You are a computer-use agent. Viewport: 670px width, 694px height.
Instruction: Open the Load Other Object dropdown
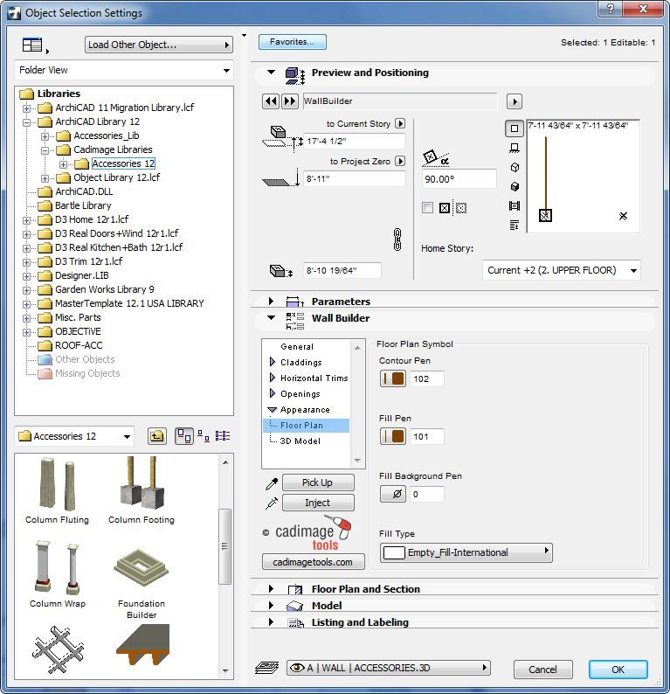point(159,45)
